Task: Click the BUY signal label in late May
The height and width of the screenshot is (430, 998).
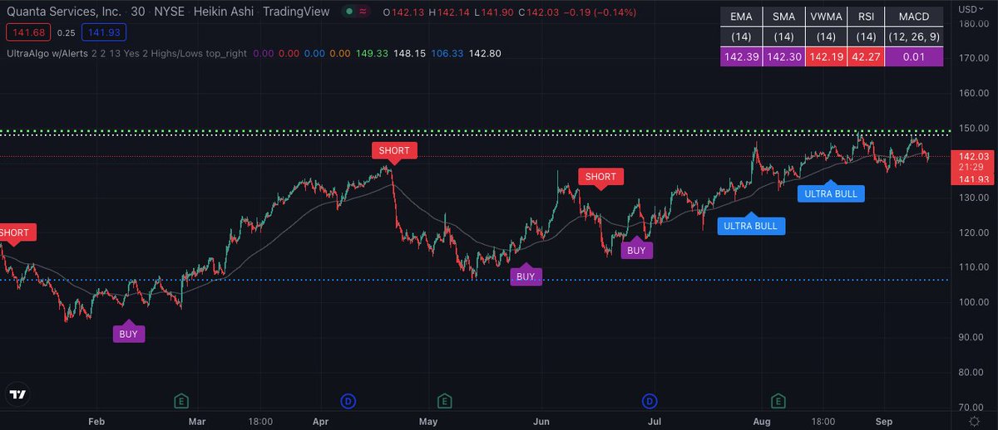Action: point(526,277)
